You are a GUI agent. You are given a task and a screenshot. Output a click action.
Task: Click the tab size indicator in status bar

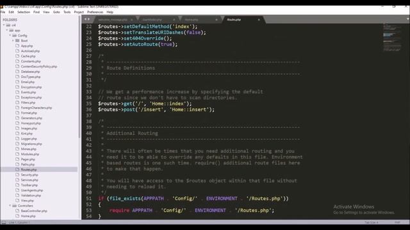(x=372, y=222)
